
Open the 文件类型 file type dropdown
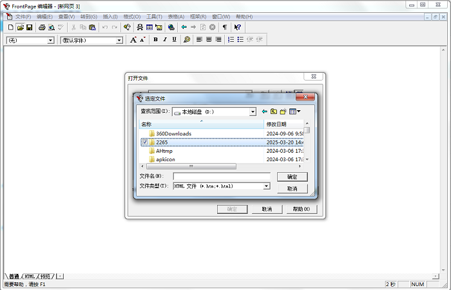(x=266, y=186)
